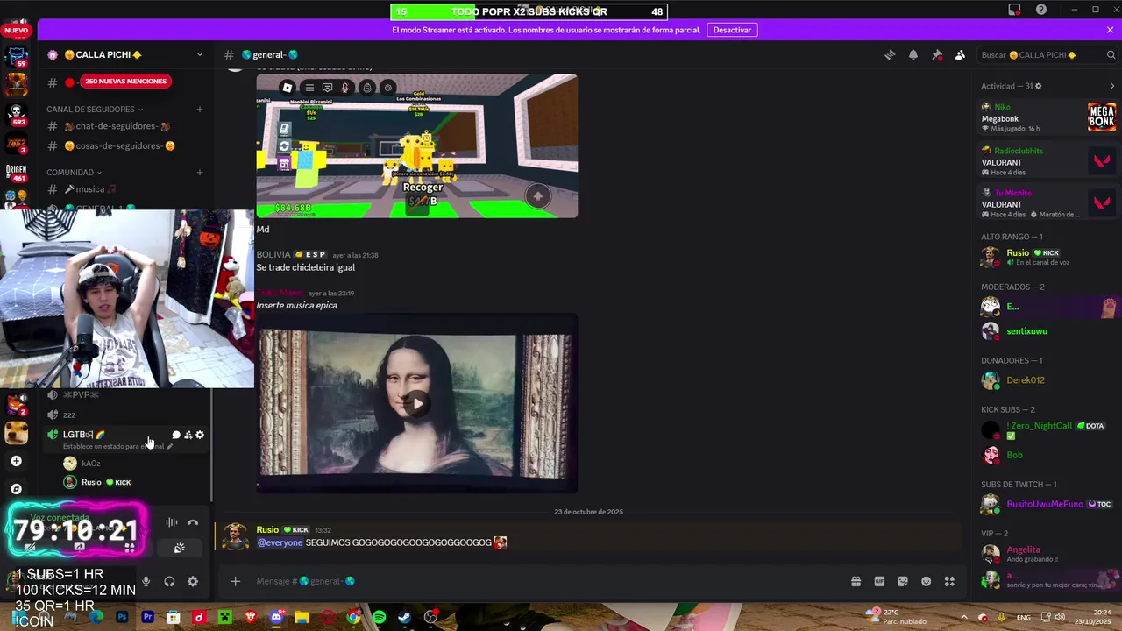This screenshot has width=1122, height=631.
Task: Add a server plus button
Action: tap(17, 461)
